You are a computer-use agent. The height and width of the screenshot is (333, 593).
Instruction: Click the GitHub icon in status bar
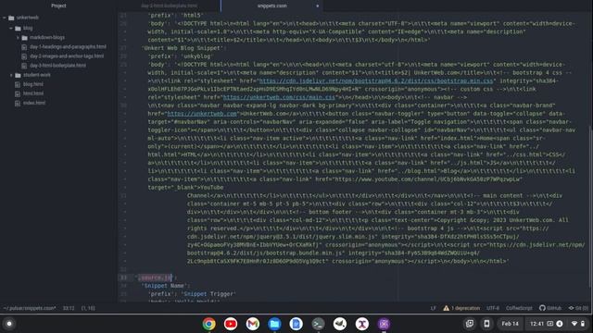(x=542, y=308)
